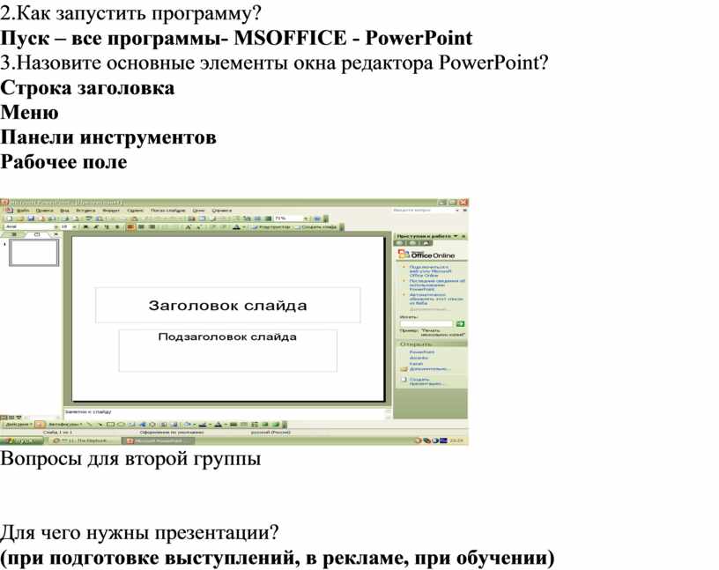Click the folder icon next to Дополнительно
The image size is (719, 570).
404,368
